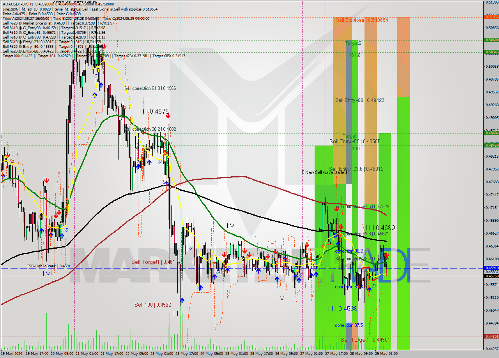Select the 'I I I 0.4533' wave label

(342, 309)
